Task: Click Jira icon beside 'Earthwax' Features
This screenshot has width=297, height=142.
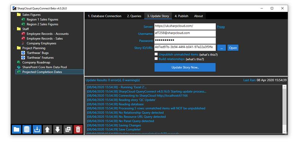Action: tap(23, 58)
